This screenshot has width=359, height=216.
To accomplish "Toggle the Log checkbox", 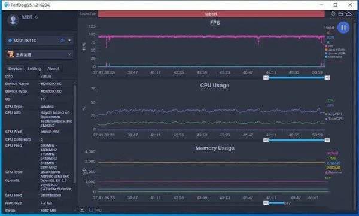I will (91, 209).
